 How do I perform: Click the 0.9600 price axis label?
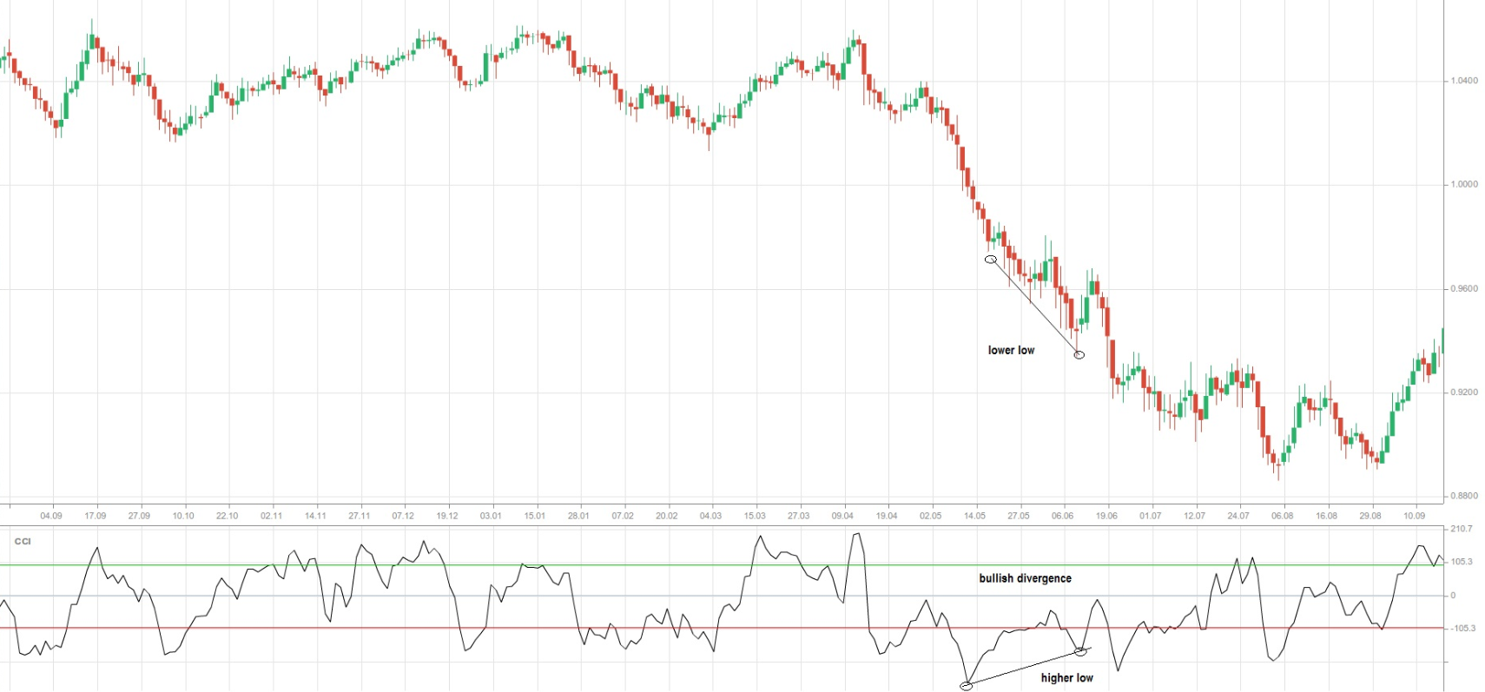coord(1463,288)
